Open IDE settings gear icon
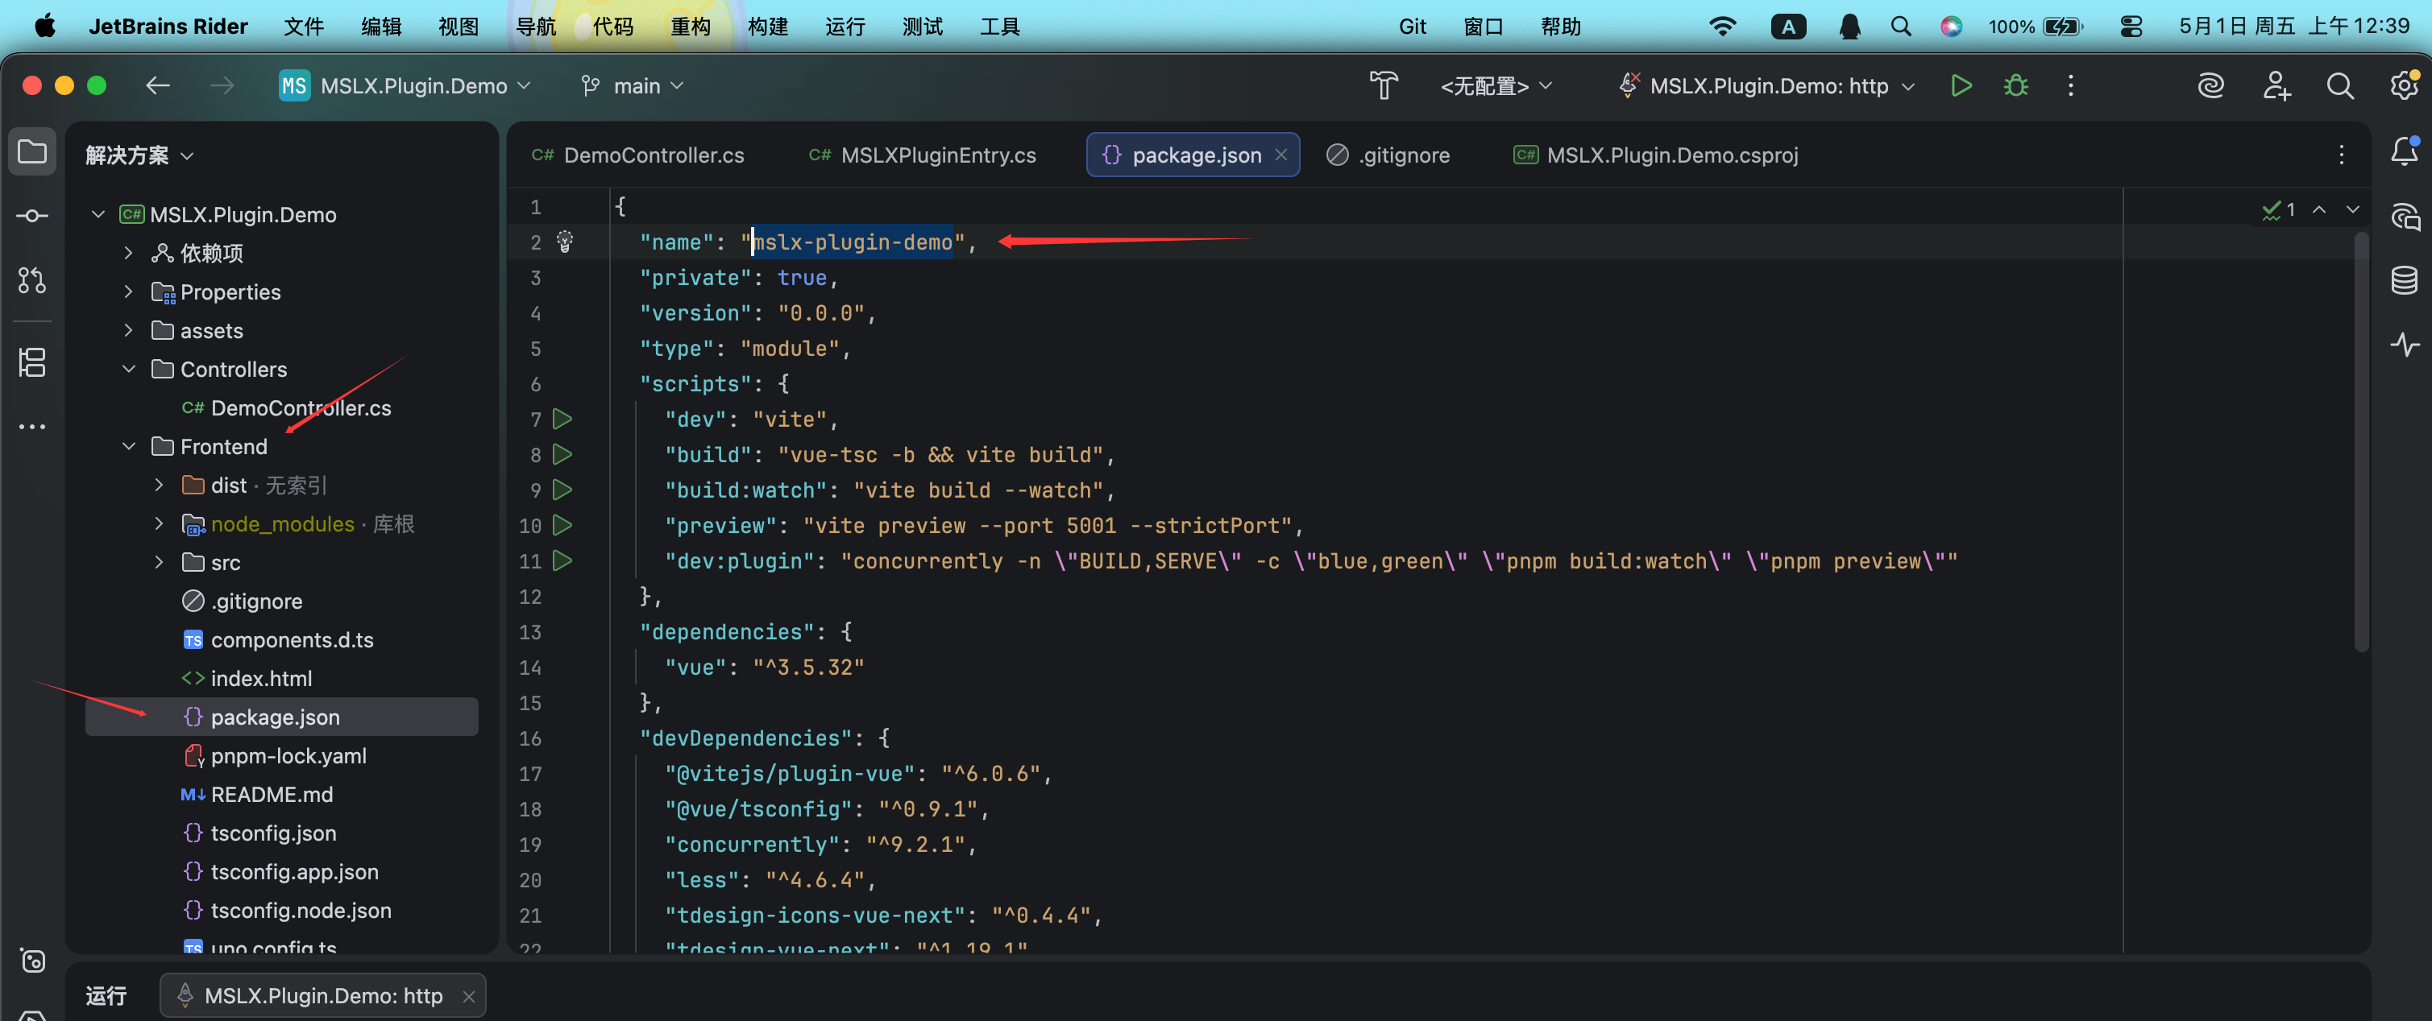This screenshot has width=2432, height=1021. point(2404,86)
